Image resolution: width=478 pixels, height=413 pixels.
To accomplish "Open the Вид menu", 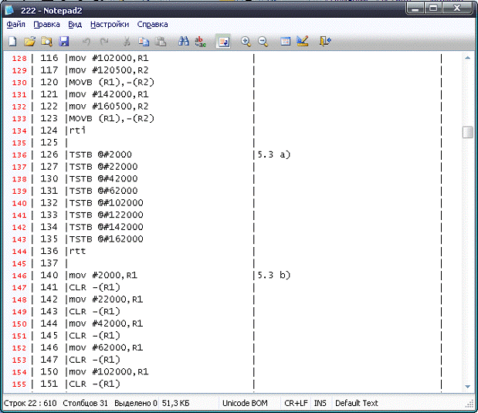I will (x=75, y=25).
